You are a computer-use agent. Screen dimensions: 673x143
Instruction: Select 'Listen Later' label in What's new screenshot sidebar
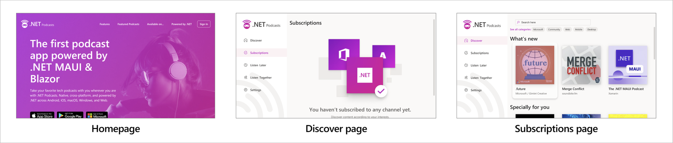[x=479, y=65]
